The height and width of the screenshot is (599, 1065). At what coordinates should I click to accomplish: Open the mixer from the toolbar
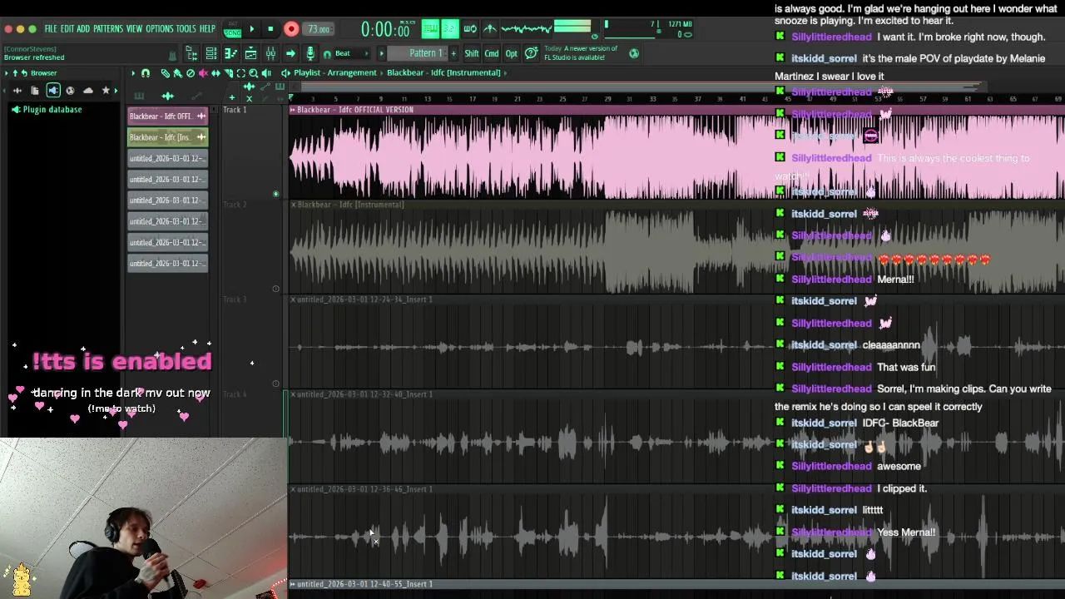[x=270, y=53]
